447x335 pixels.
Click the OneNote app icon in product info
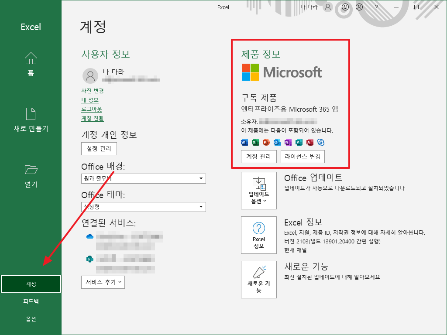(288, 142)
